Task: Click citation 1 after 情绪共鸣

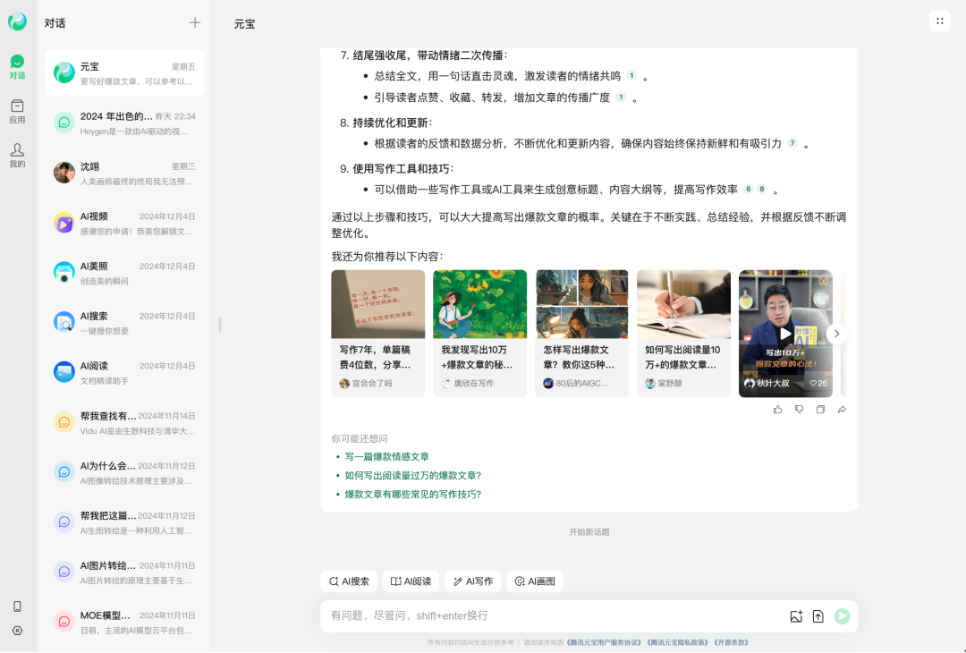Action: [x=631, y=76]
